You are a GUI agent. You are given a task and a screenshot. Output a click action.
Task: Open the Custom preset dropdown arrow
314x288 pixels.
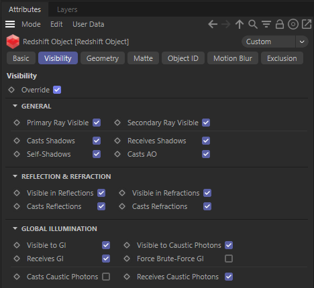[302, 42]
